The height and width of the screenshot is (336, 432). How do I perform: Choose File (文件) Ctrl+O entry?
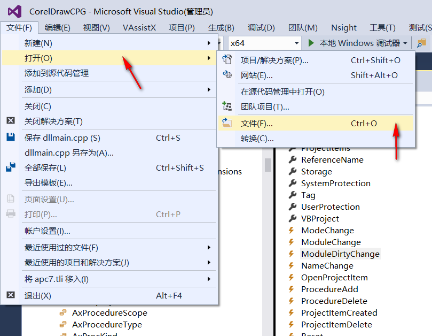point(316,123)
